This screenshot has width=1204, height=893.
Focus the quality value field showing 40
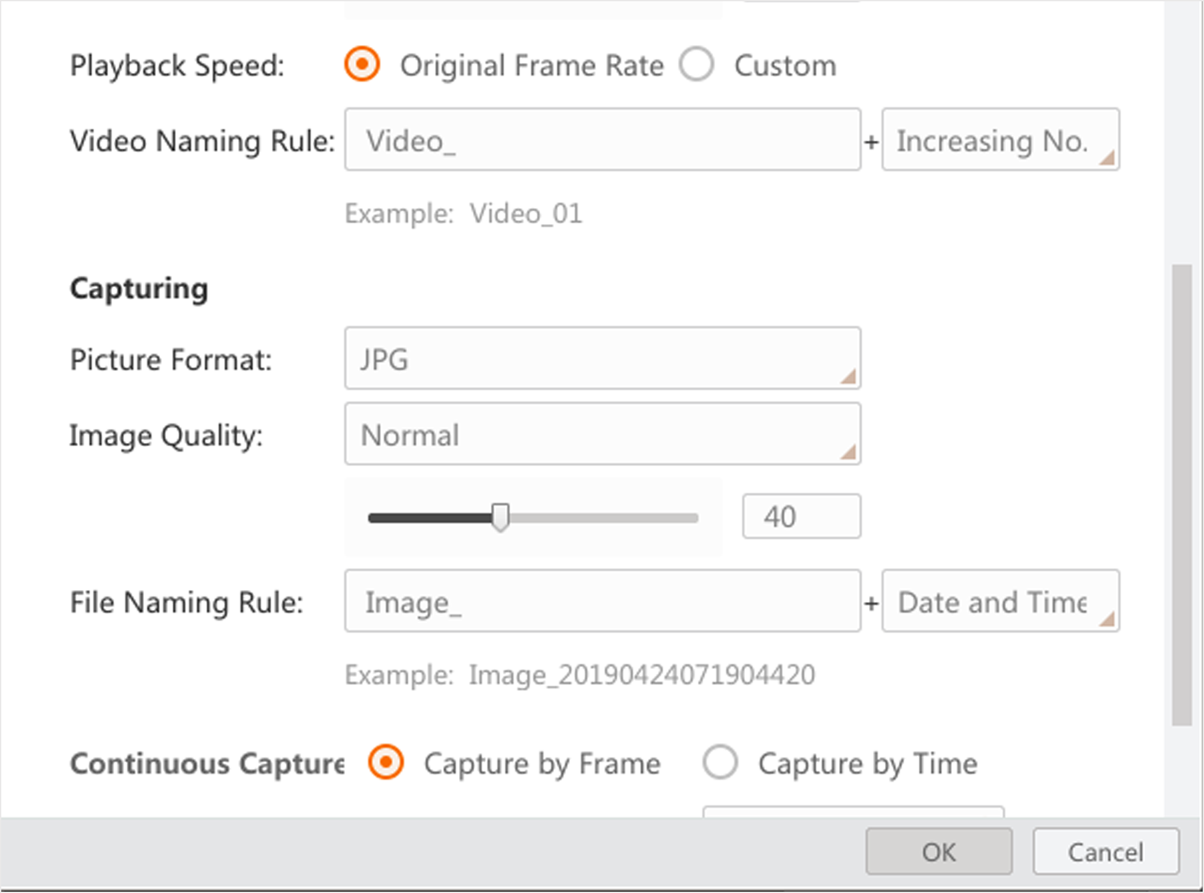[801, 516]
